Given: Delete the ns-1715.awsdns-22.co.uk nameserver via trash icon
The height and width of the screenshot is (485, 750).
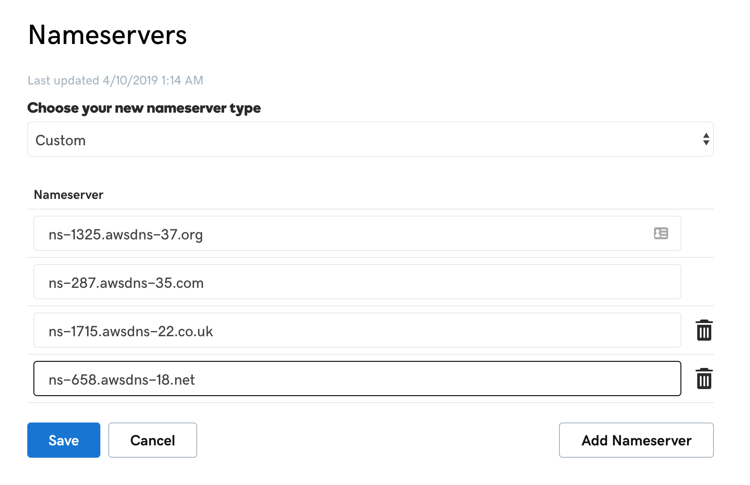Looking at the screenshot, I should (704, 331).
